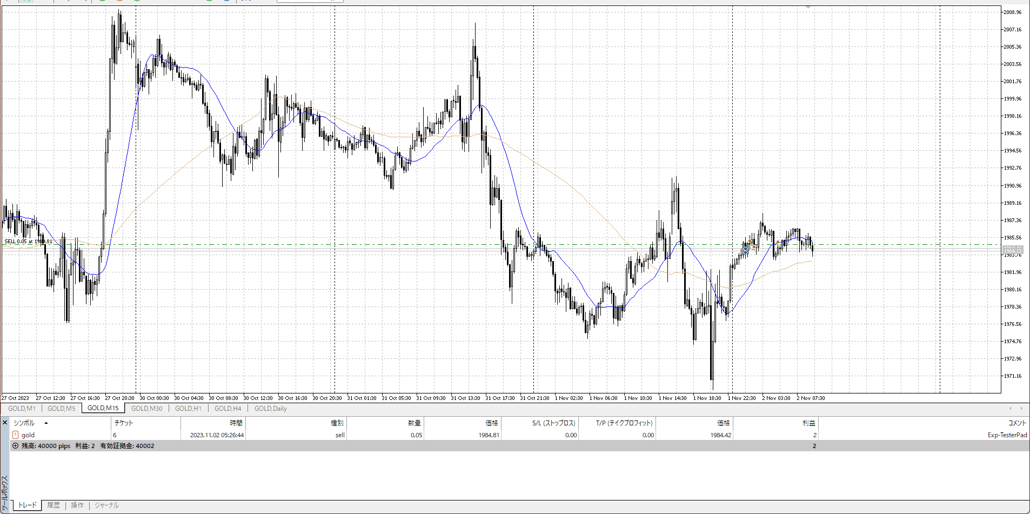Click the gold order row icon
Screen dimensions: 1030x514
click(15, 435)
